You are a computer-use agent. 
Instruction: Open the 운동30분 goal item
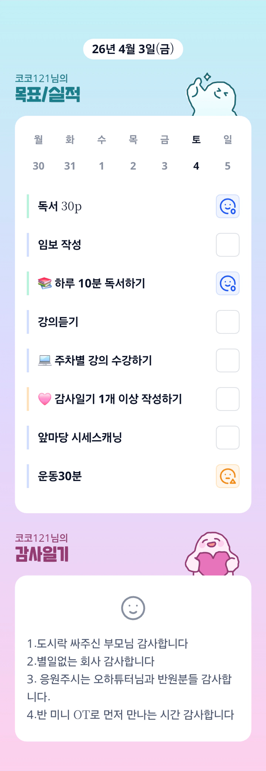[60, 476]
